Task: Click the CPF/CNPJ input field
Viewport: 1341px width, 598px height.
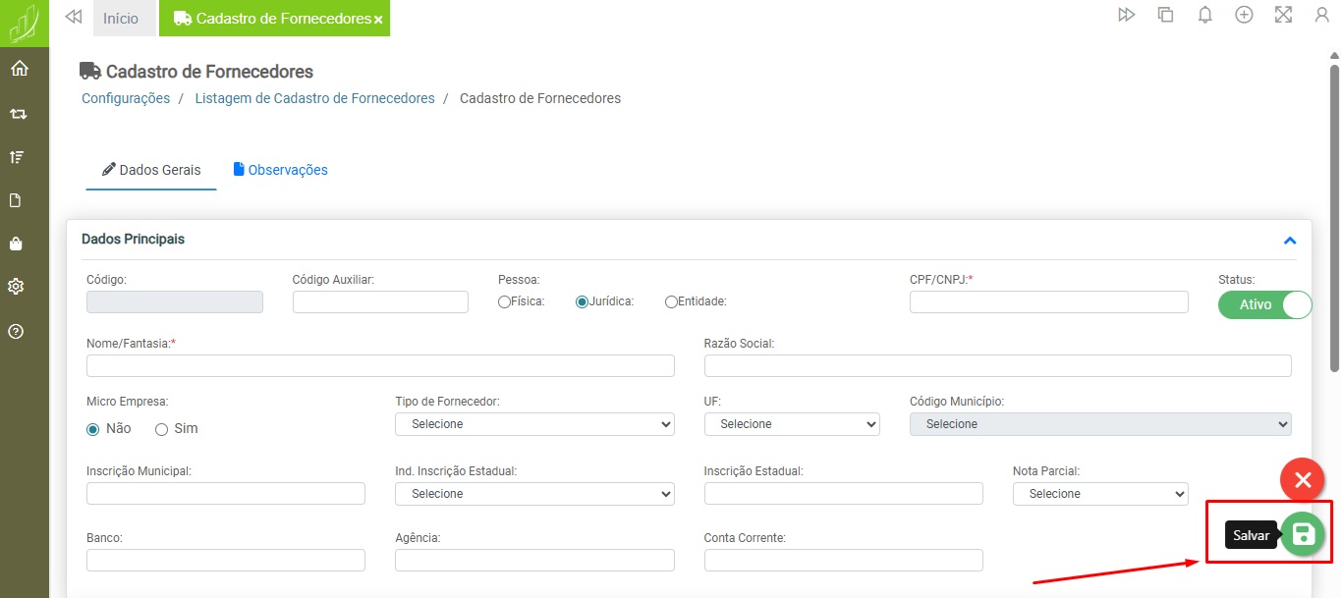Action: [x=1048, y=302]
